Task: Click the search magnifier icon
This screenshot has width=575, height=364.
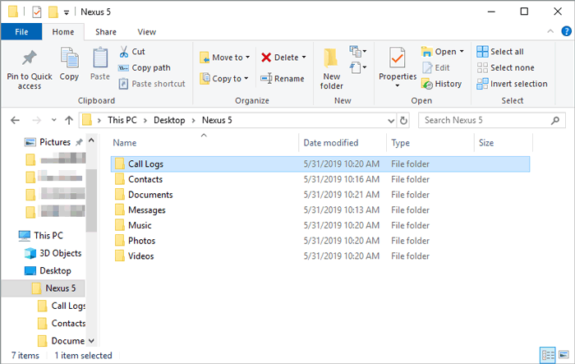Action: click(x=555, y=120)
